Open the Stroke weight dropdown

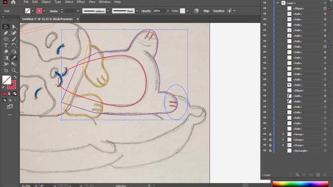[x=78, y=11]
